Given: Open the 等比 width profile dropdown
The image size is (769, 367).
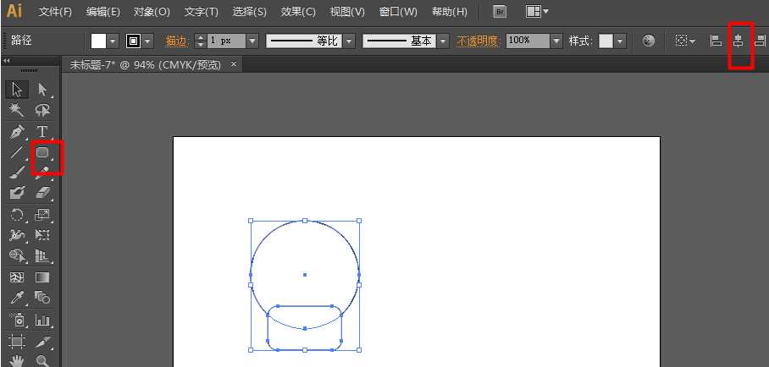Looking at the screenshot, I should point(349,41).
